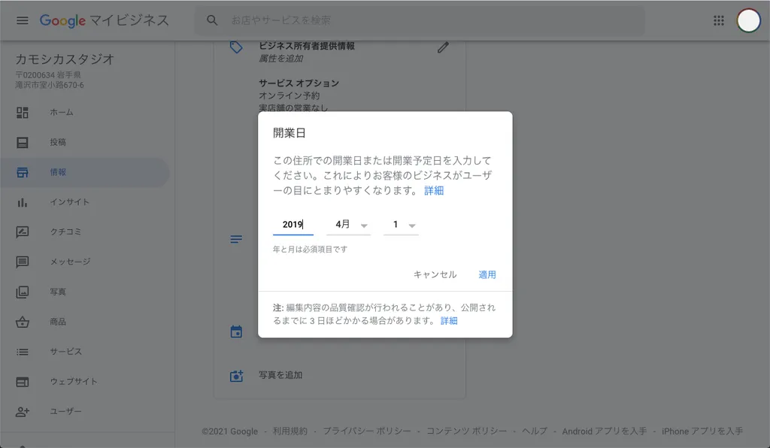Viewport: 770px width, 448px height.
Task: Open the month dropdown showing 4月
Action: click(349, 225)
